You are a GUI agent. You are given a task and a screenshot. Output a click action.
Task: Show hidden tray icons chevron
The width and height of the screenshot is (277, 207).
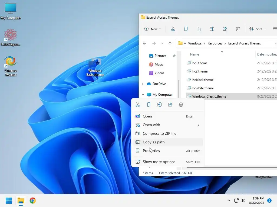[229, 201]
